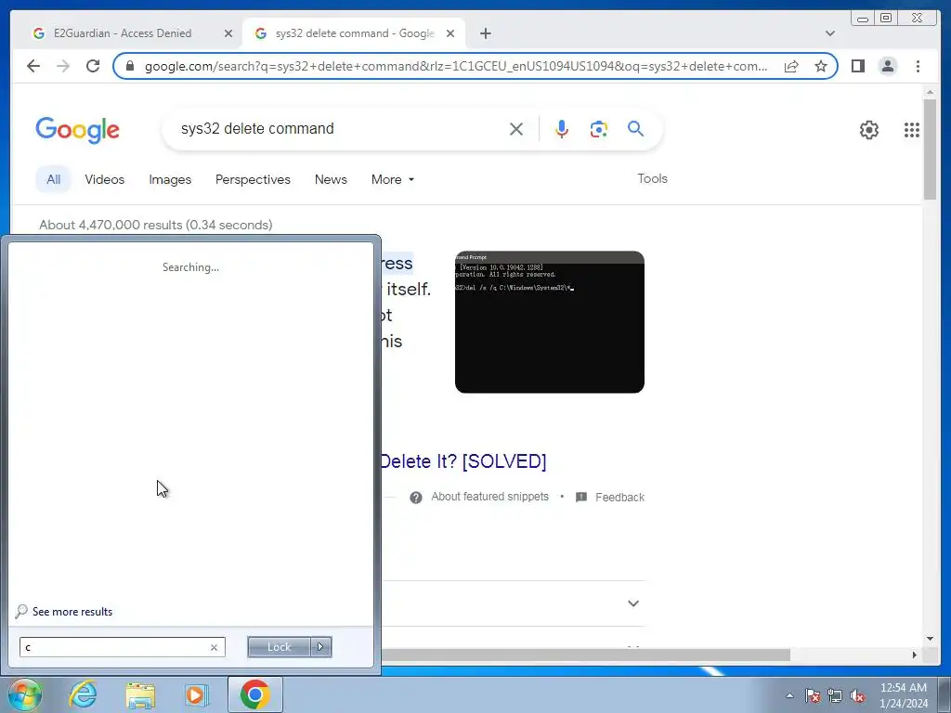951x713 pixels.
Task: Launch Internet Explorer from the taskbar
Action: 83,694
